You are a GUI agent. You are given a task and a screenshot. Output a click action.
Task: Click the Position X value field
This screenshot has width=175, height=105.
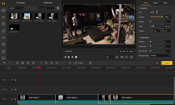(x=157, y=31)
